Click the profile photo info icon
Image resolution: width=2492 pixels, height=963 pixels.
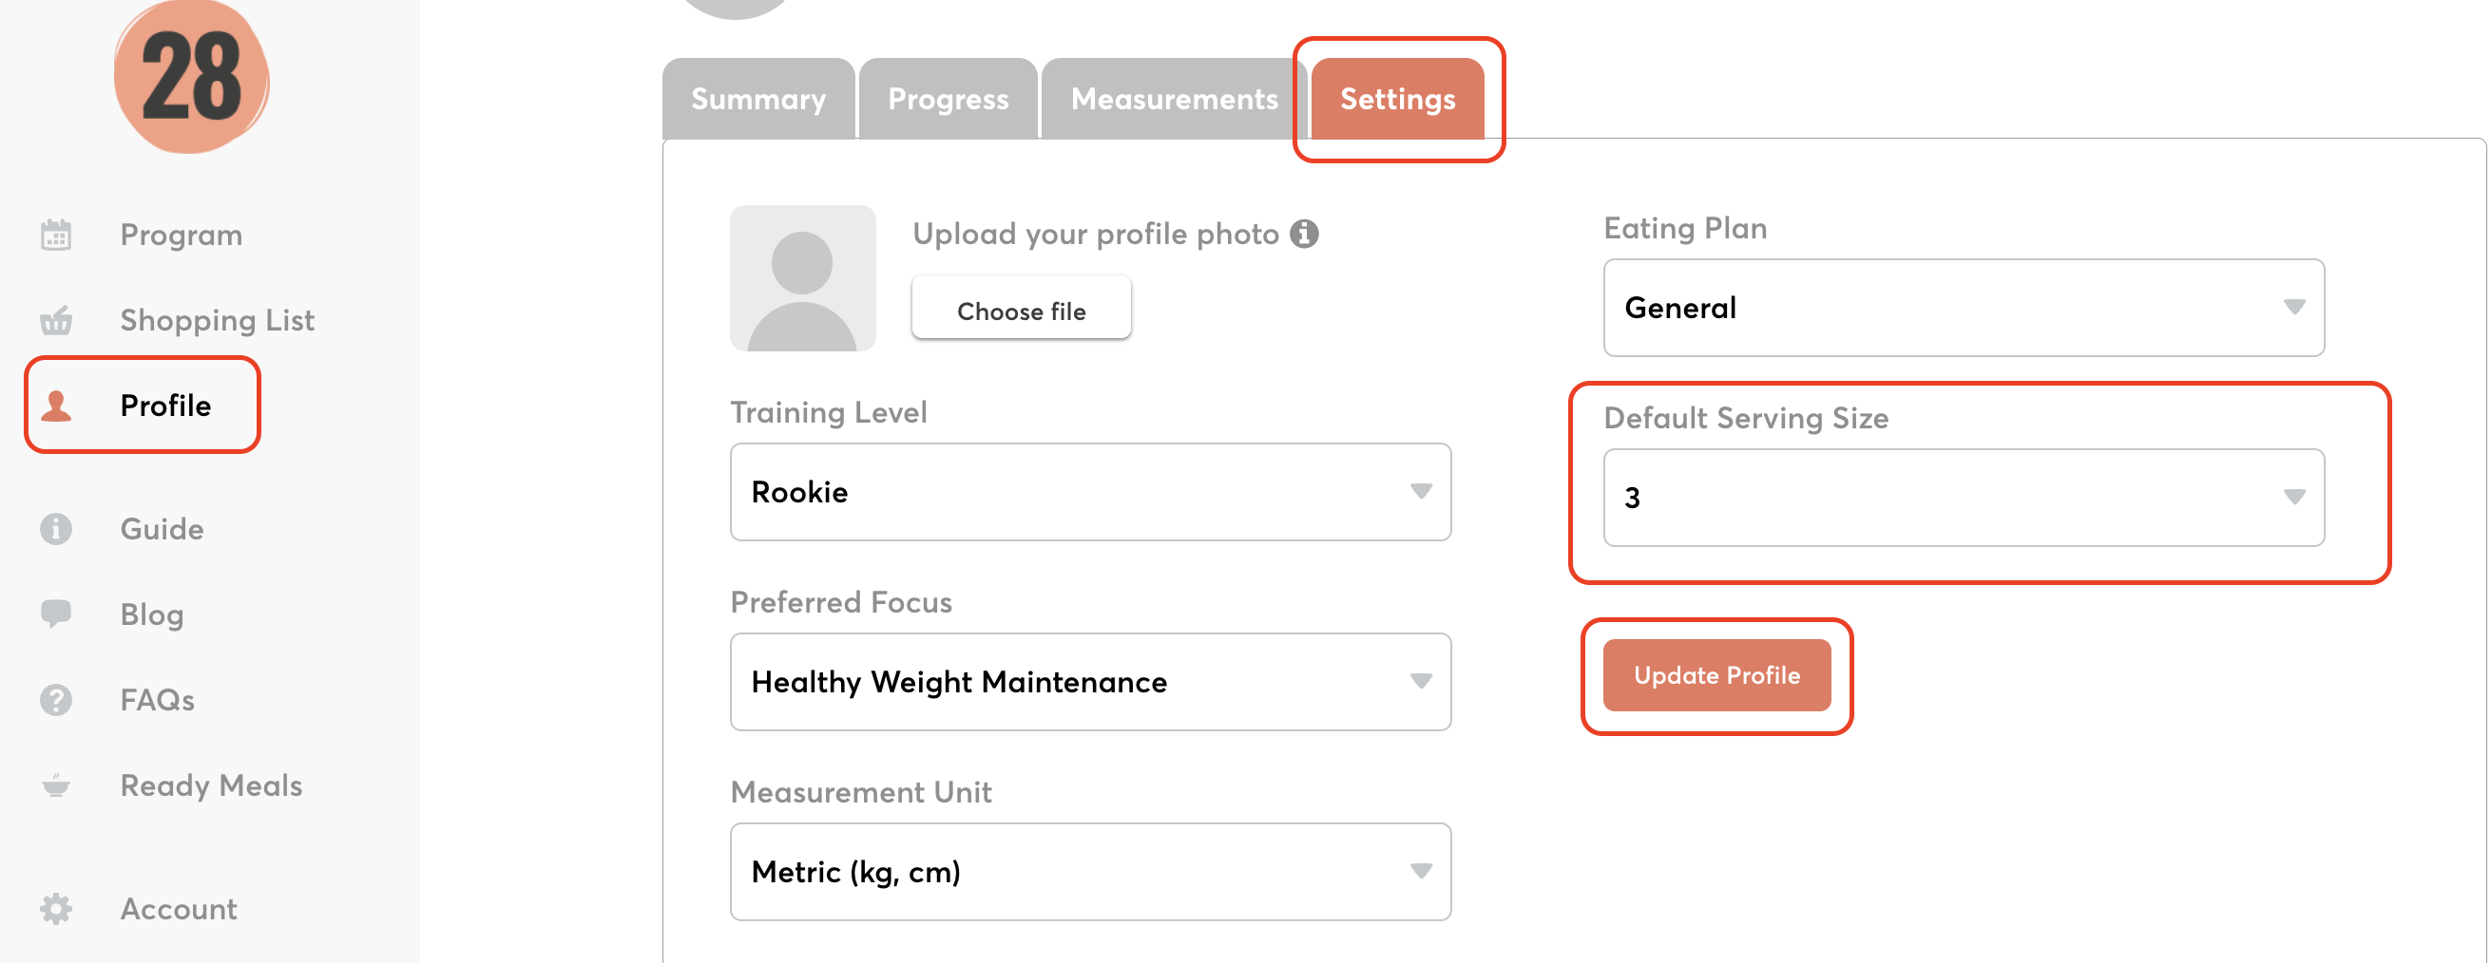click(x=1304, y=234)
